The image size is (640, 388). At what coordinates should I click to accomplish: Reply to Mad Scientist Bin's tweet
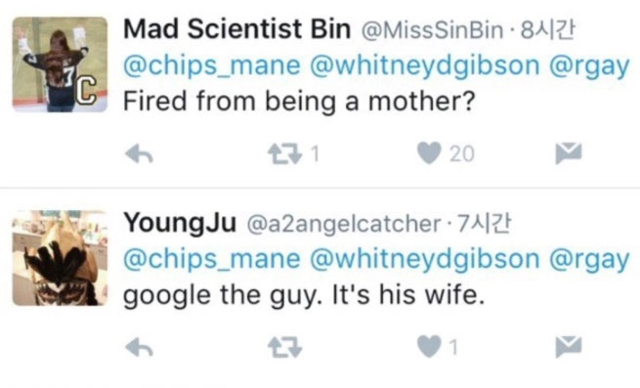click(139, 154)
